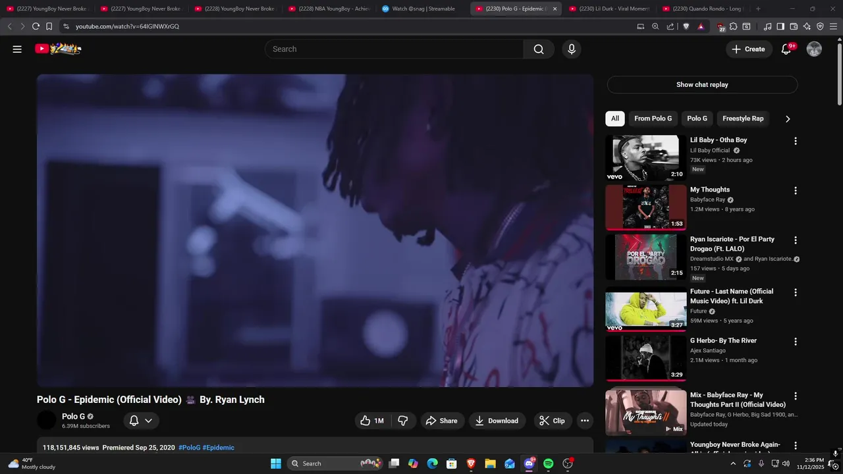
Task: Download the video
Action: (x=497, y=421)
